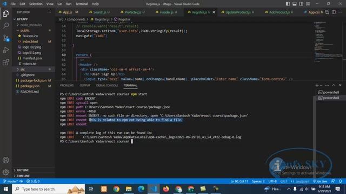Image resolution: width=346 pixels, height=194 pixels.
Task: Toggle secondary sidebar layout icon
Action: tap(301, 4)
